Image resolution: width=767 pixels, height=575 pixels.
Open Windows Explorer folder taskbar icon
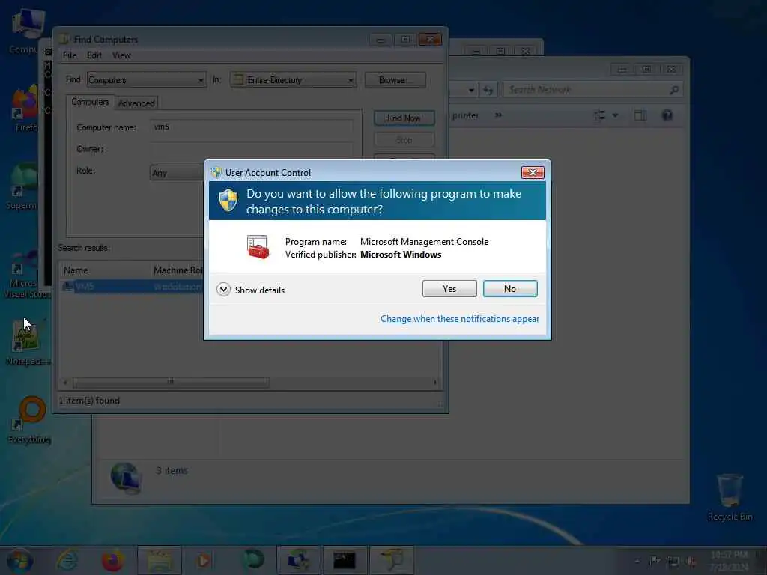tap(160, 560)
